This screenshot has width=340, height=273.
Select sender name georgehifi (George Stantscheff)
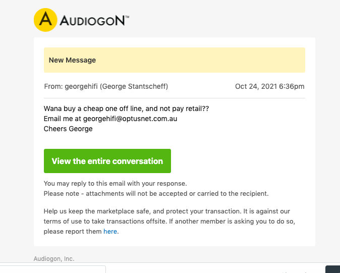point(116,86)
